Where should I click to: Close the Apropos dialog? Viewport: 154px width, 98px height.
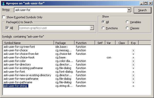150,3
